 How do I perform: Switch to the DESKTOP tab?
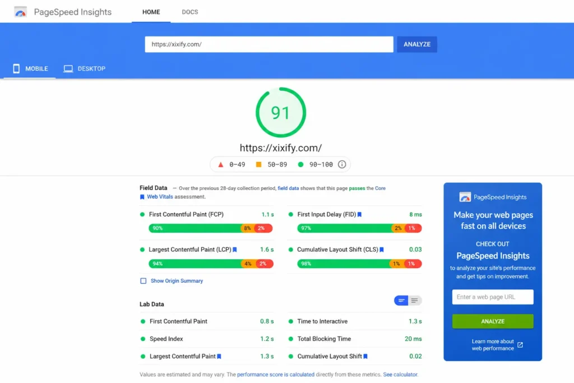pyautogui.click(x=85, y=68)
